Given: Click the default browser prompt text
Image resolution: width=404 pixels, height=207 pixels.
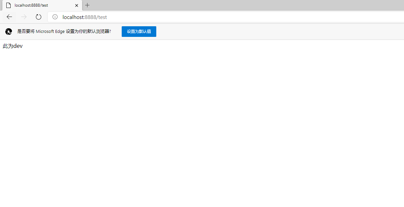Looking at the screenshot, I should coord(64,32).
